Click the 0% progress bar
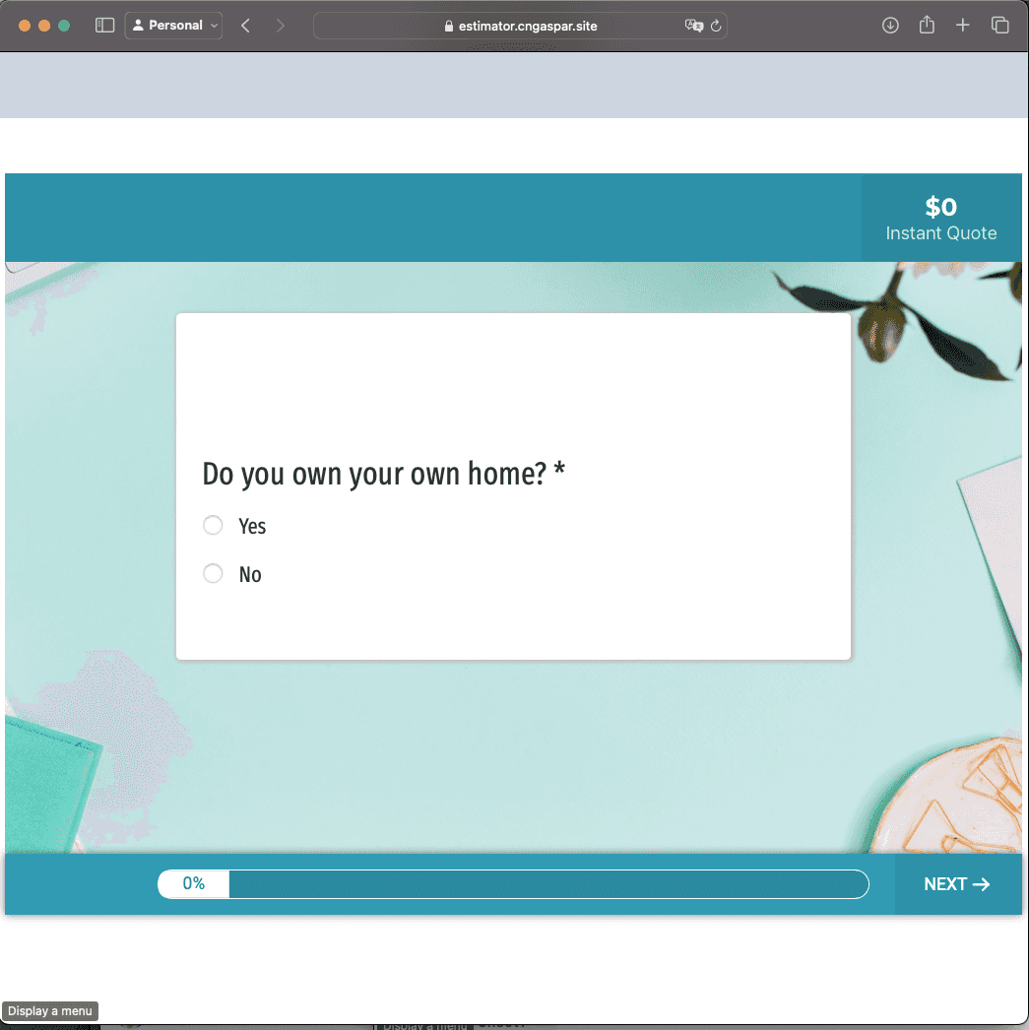The image size is (1029, 1030). (513, 884)
